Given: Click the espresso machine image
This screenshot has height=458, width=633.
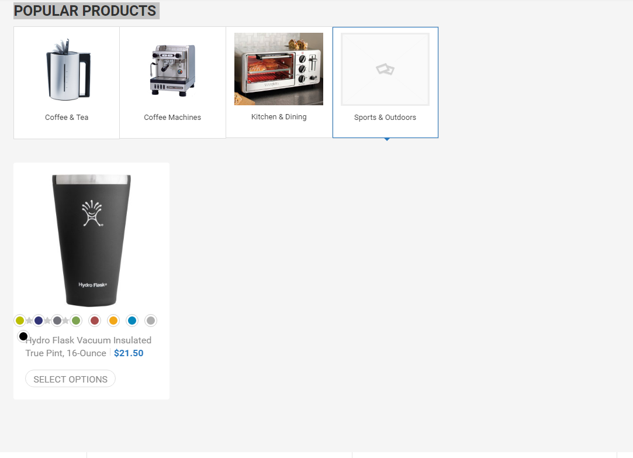Looking at the screenshot, I should pos(173,70).
